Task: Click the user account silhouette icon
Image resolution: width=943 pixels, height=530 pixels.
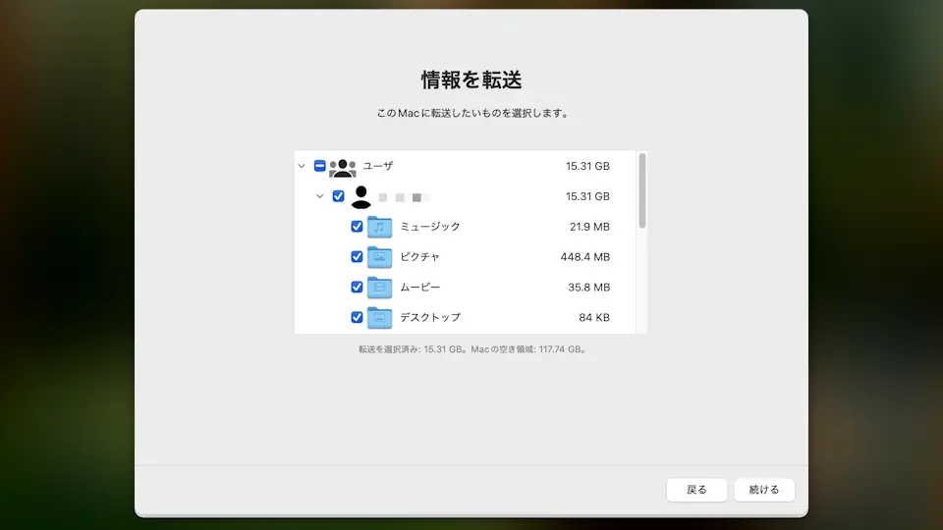Action: pos(361,196)
